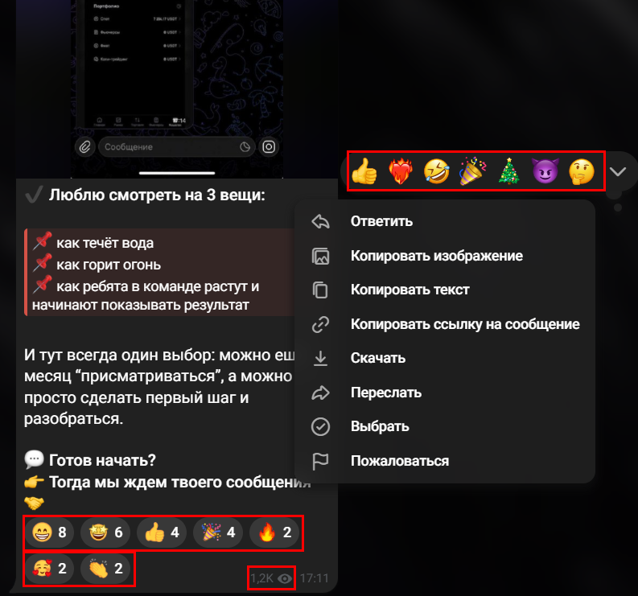Toggle the star-struck reaction with count 6

click(105, 532)
